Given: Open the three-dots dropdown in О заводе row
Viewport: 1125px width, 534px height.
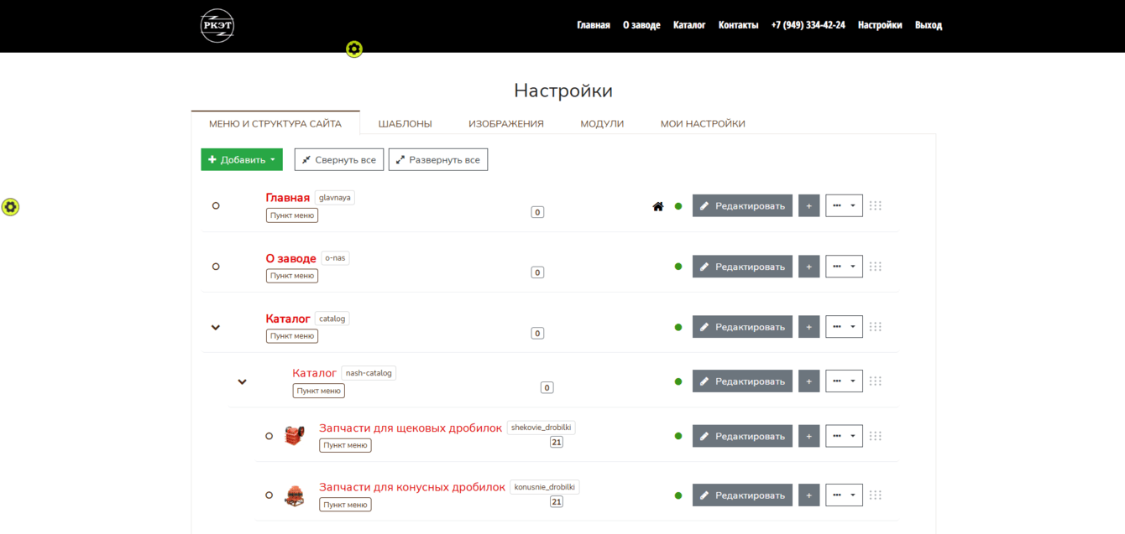Looking at the screenshot, I should pyautogui.click(x=844, y=267).
